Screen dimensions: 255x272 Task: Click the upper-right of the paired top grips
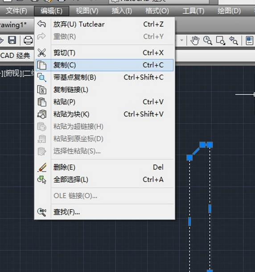pos(210,145)
